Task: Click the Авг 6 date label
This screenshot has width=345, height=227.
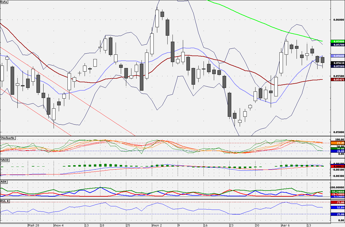Action: point(286,225)
